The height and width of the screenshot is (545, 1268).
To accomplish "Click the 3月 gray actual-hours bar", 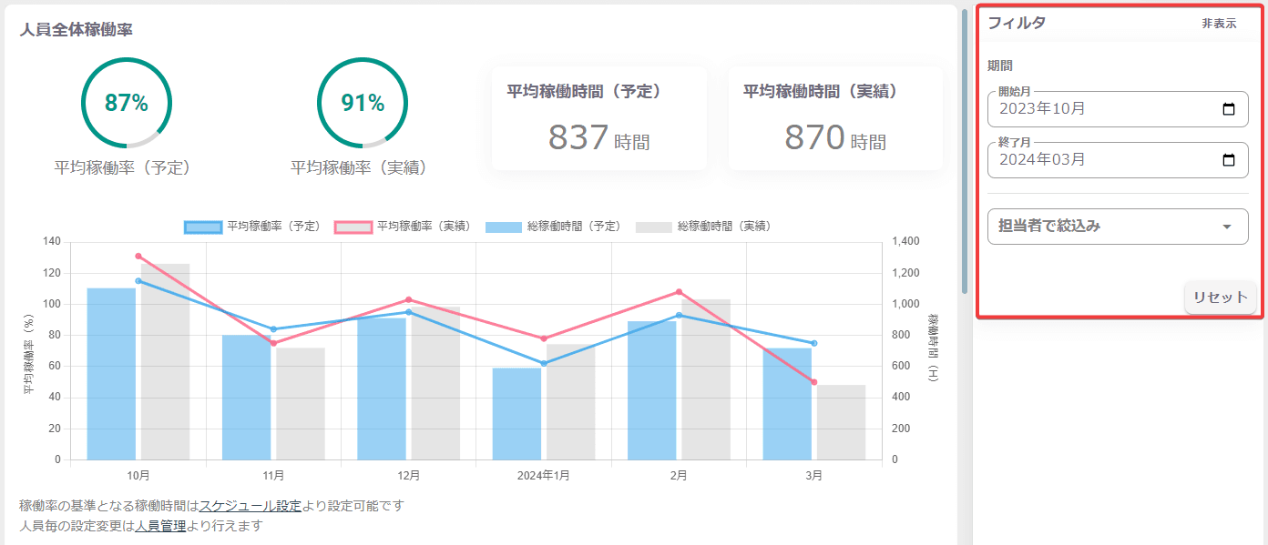I will point(841,422).
